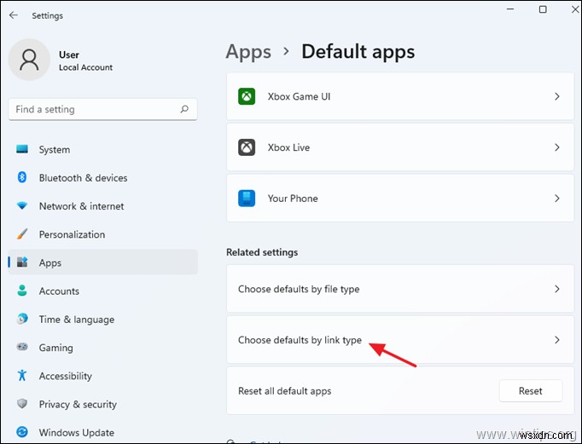Image resolution: width=582 pixels, height=444 pixels.
Task: Open Choose defaults by file type
Action: (400, 289)
